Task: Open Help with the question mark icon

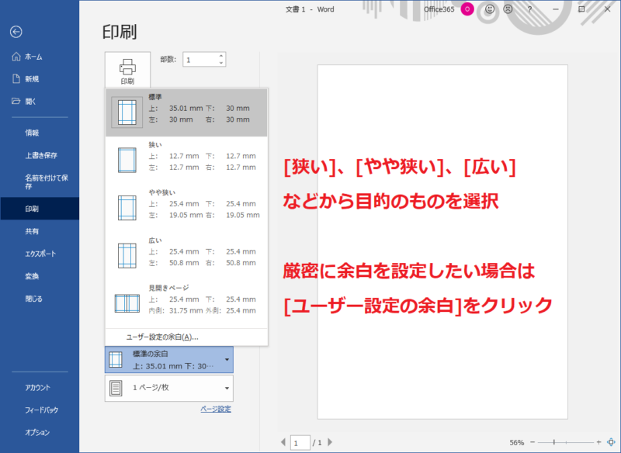Action: tap(530, 9)
